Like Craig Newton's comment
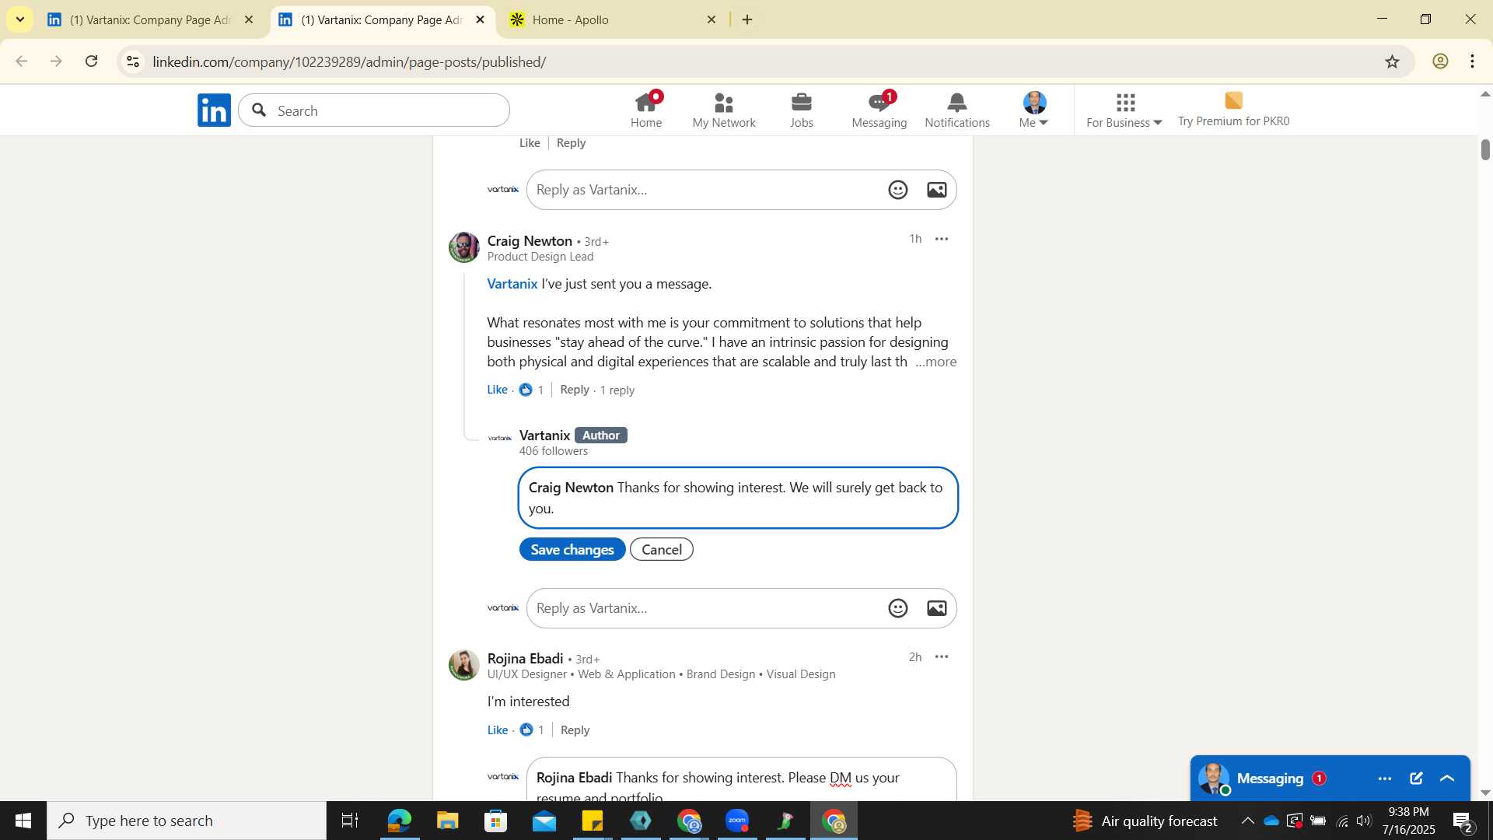The width and height of the screenshot is (1493, 840). 498,390
